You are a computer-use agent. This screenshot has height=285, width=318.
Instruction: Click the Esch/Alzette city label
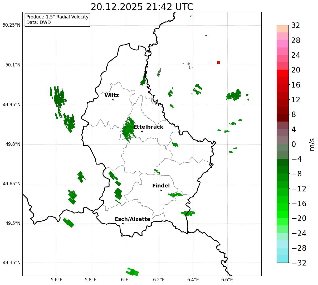pos(133,219)
